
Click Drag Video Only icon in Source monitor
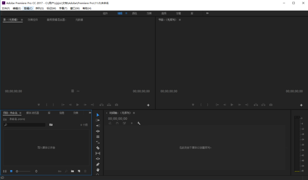click(x=72, y=91)
